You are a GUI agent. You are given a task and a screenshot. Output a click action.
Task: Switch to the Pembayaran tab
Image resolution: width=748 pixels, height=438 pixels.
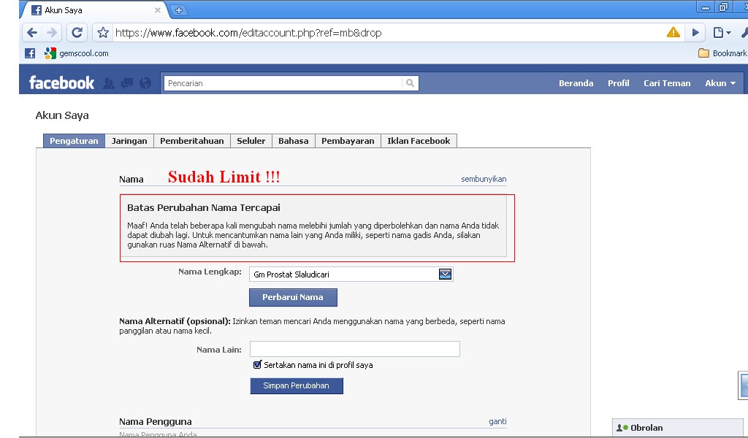coord(348,141)
